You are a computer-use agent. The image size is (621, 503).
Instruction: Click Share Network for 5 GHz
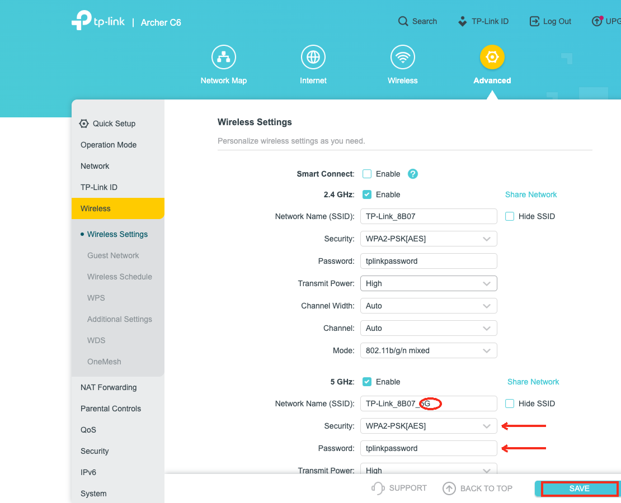(x=533, y=382)
